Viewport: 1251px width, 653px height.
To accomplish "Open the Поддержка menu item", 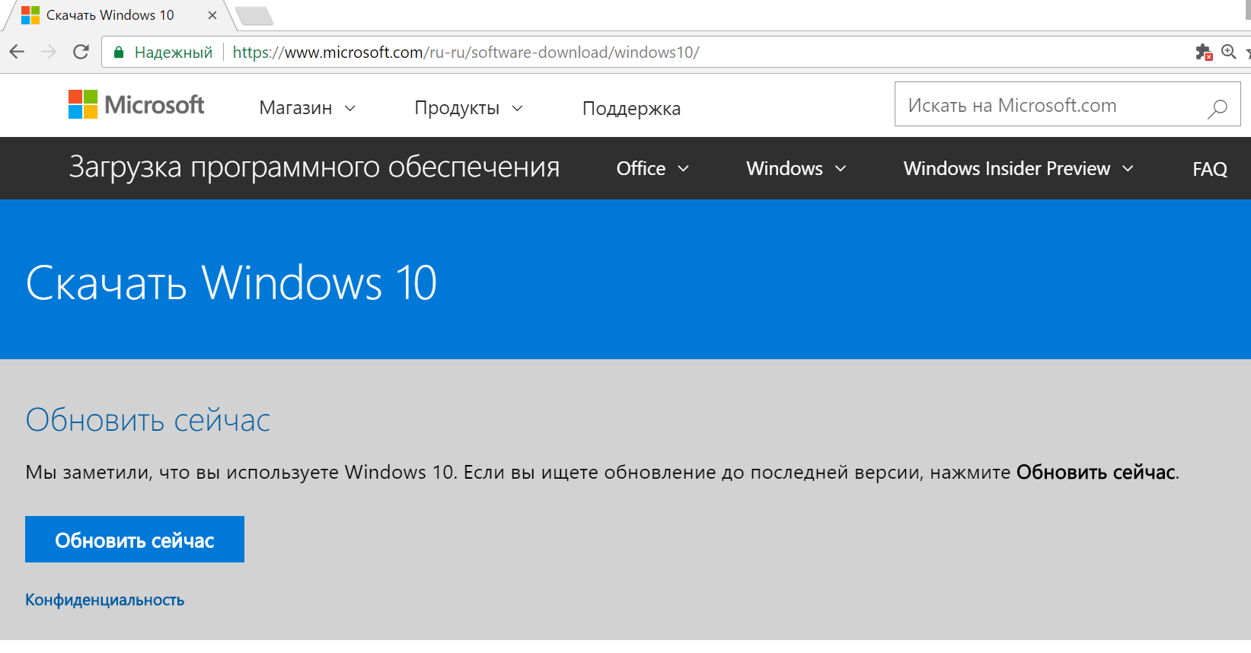I will 631,108.
